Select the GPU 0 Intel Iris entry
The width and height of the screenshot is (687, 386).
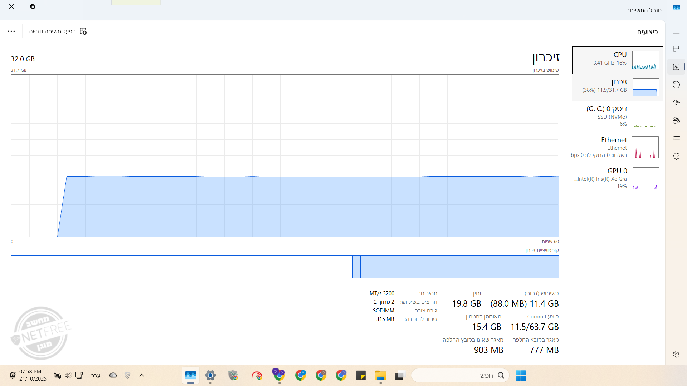click(x=618, y=178)
